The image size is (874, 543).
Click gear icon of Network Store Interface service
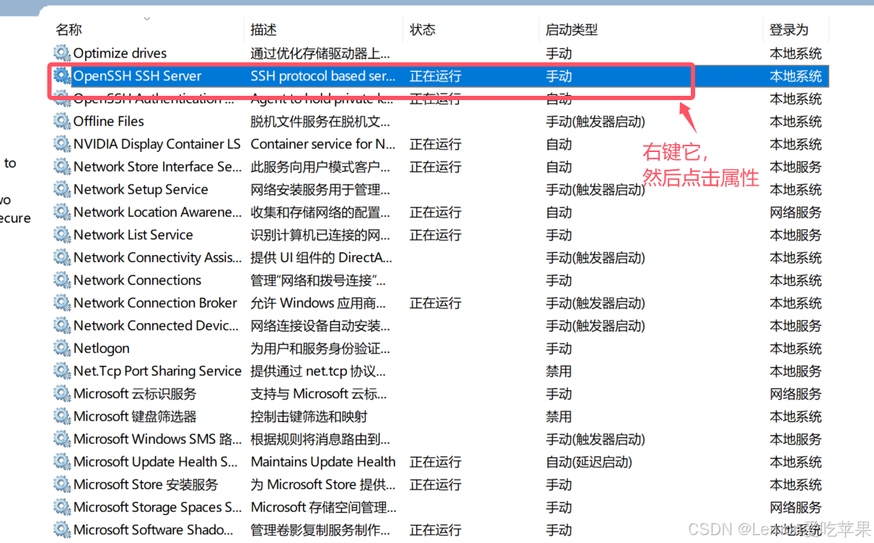(62, 166)
